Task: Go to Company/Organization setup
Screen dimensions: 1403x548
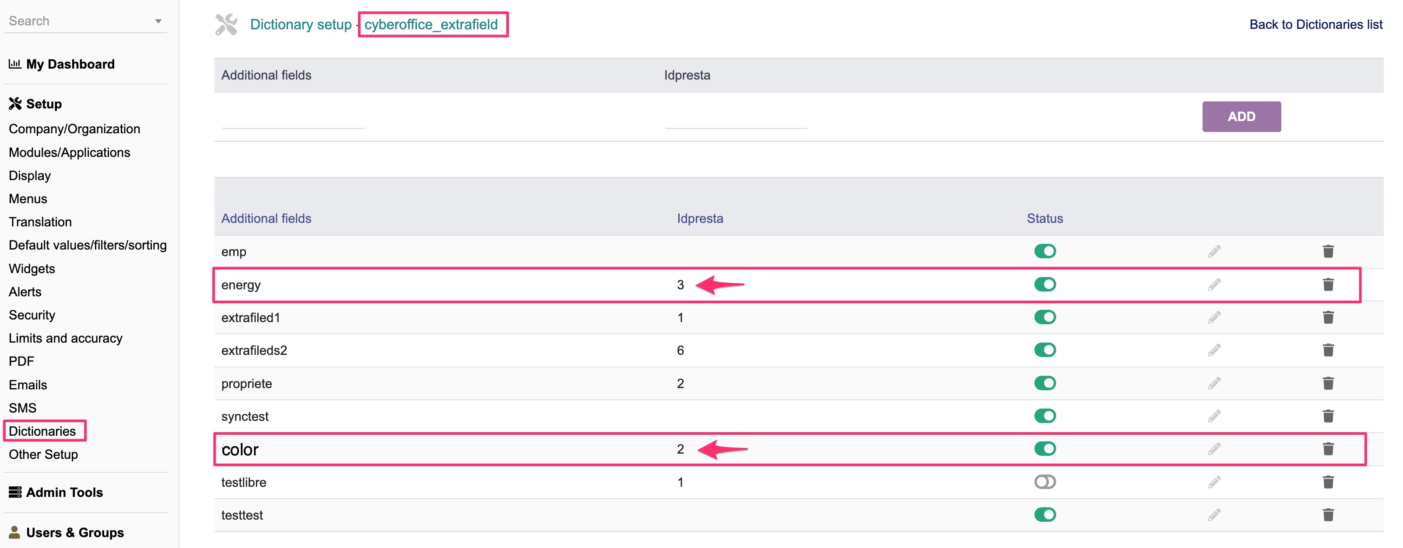Action: pyautogui.click(x=75, y=129)
